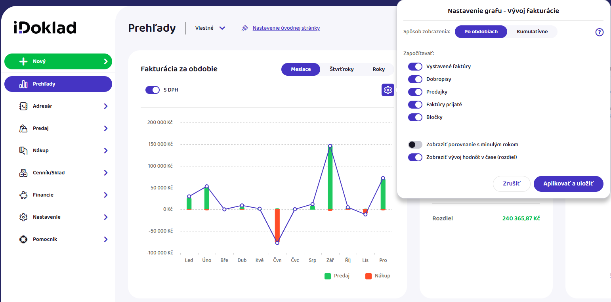This screenshot has width=611, height=302.
Task: Click the Cenník/Sklad boxes icon
Action: pyautogui.click(x=23, y=173)
